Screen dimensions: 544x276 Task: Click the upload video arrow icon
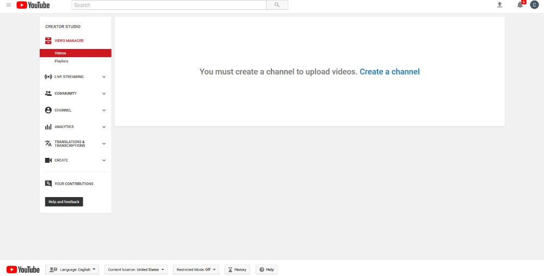click(x=499, y=5)
